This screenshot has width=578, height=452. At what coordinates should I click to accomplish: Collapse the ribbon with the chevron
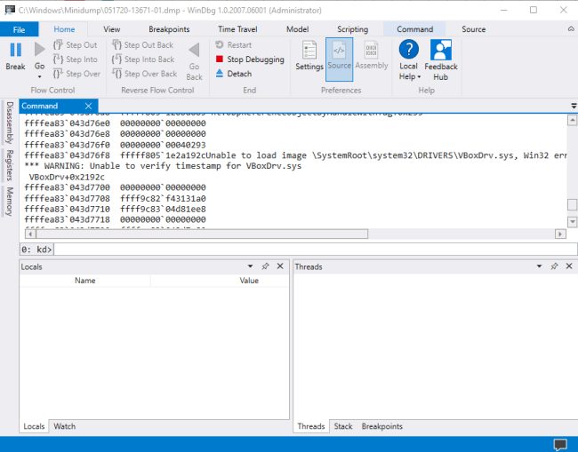(x=571, y=29)
